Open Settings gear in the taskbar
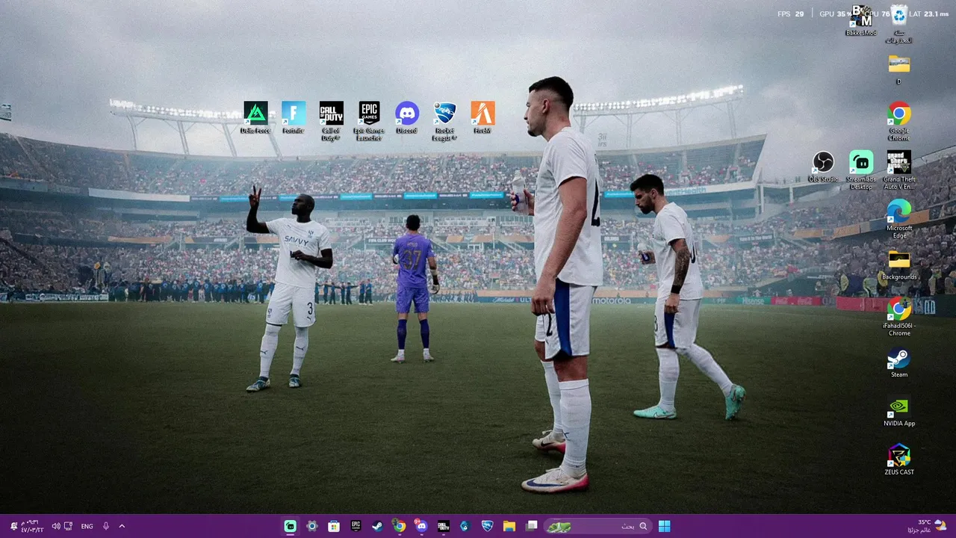Screen dimensions: 956x538 [312, 526]
